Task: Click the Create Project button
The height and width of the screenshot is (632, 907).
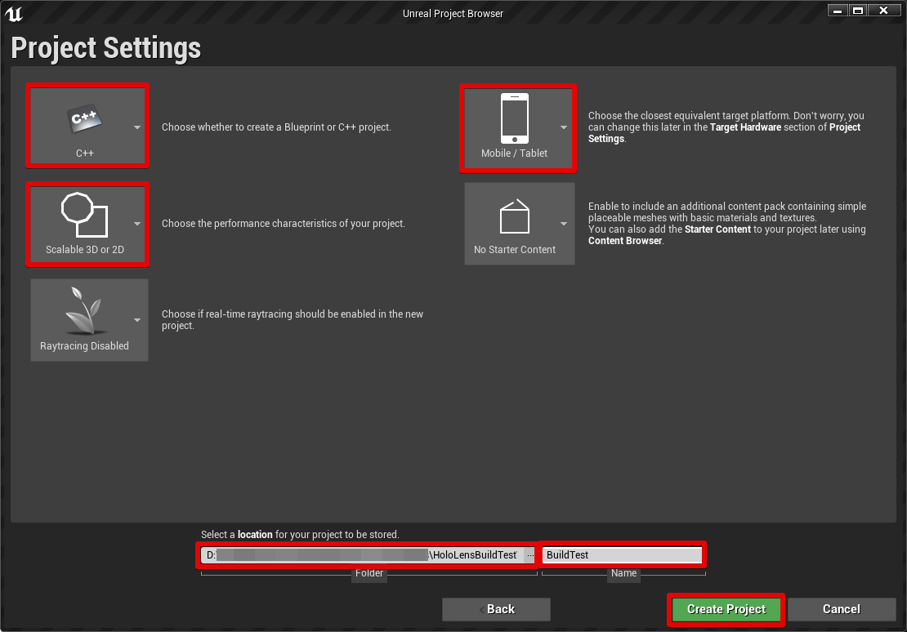Action: [726, 609]
